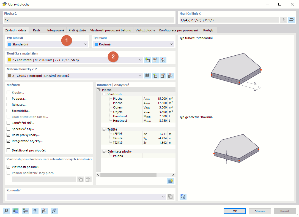
Task: Click the yellow thickness color swatch
Action: [9, 60]
